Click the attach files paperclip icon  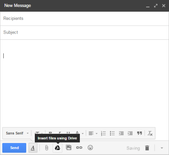(47, 148)
